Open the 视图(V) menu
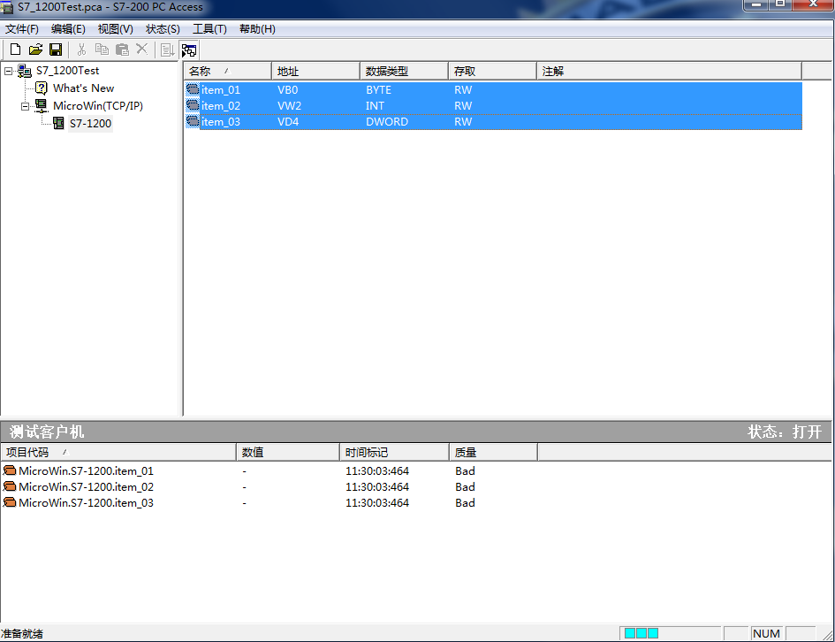This screenshot has width=835, height=642. [116, 29]
